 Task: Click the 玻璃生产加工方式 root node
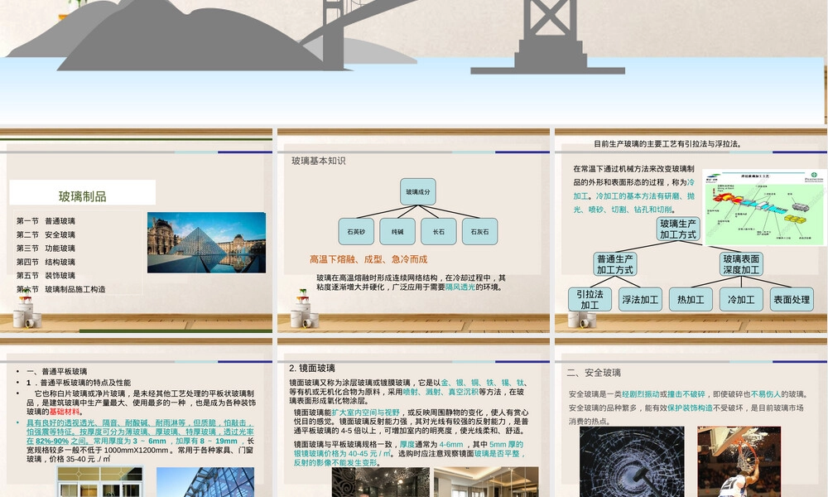point(678,229)
